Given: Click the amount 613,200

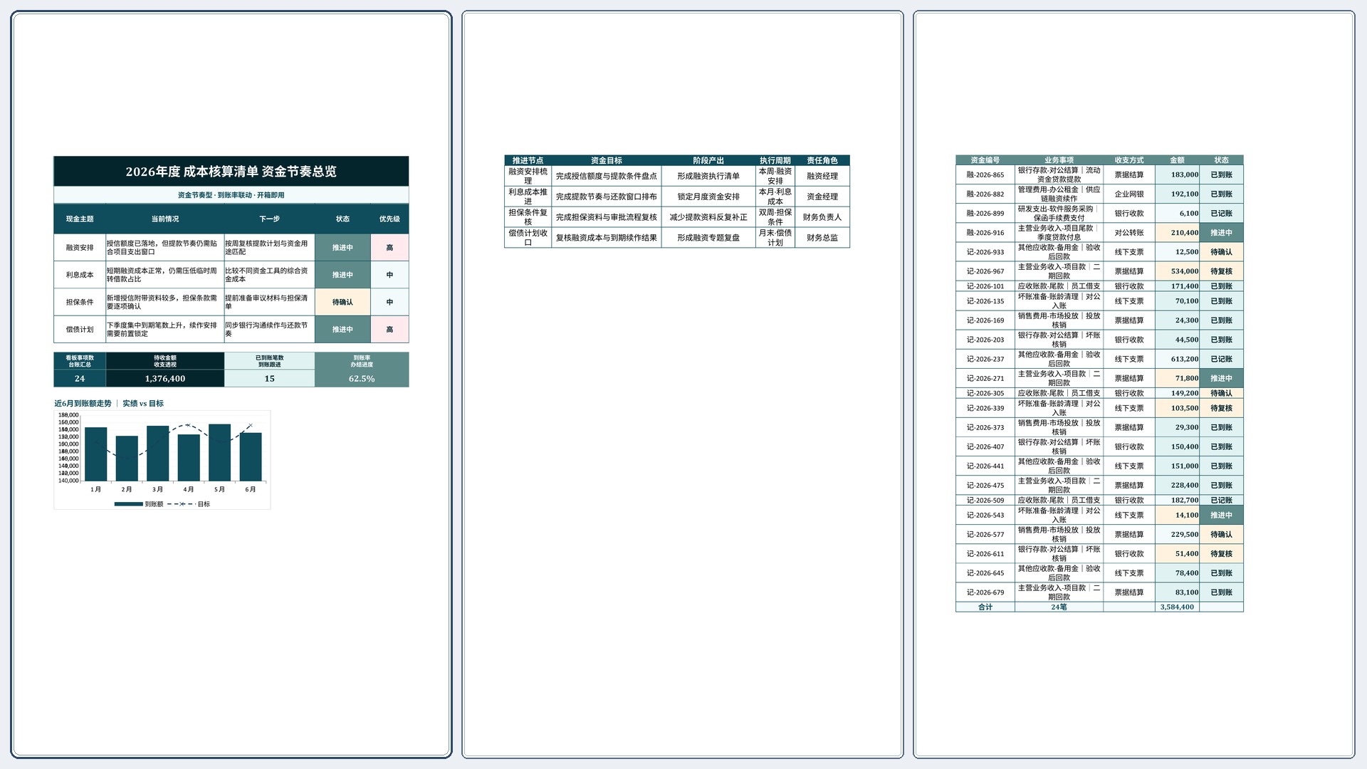Looking at the screenshot, I should (x=1178, y=360).
